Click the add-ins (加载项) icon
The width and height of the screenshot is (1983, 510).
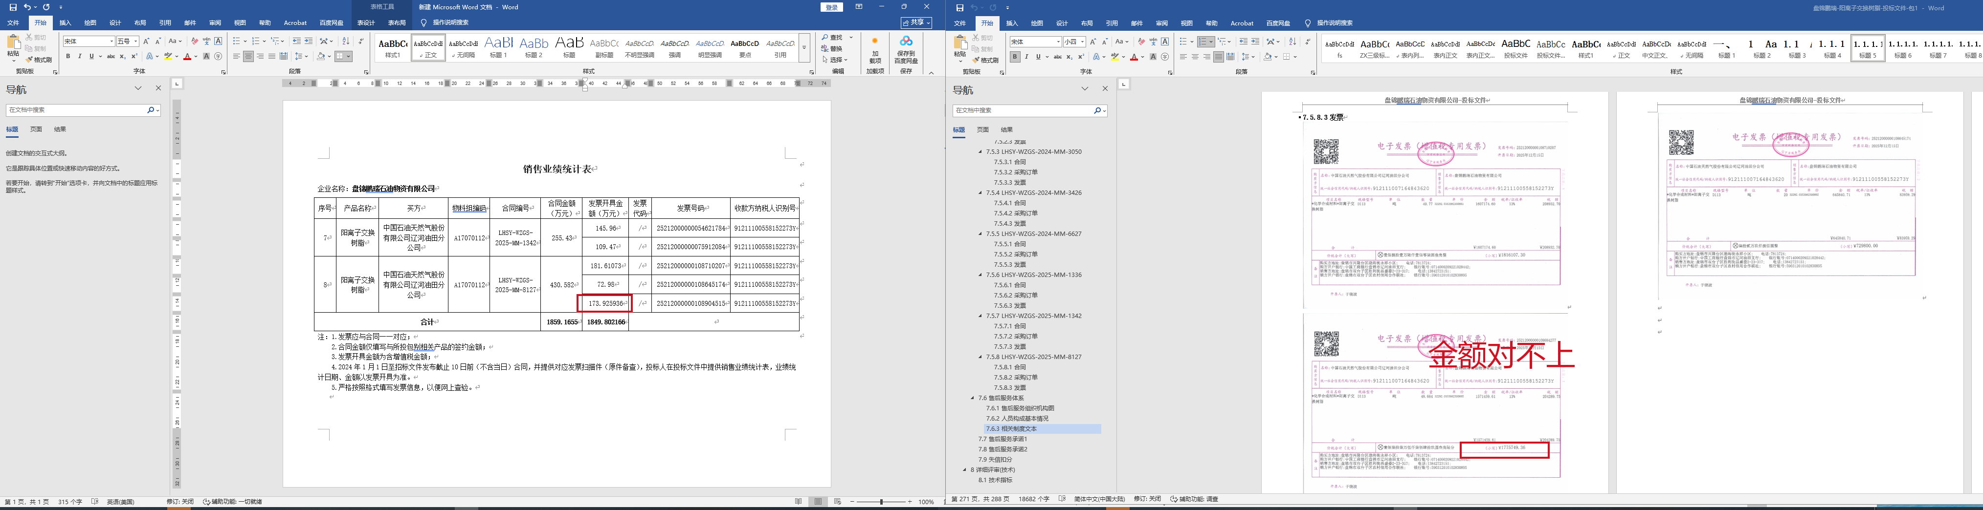[x=874, y=46]
